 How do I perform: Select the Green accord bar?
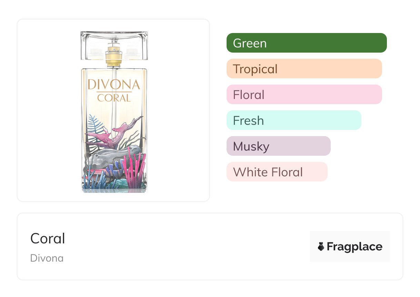coord(306,43)
